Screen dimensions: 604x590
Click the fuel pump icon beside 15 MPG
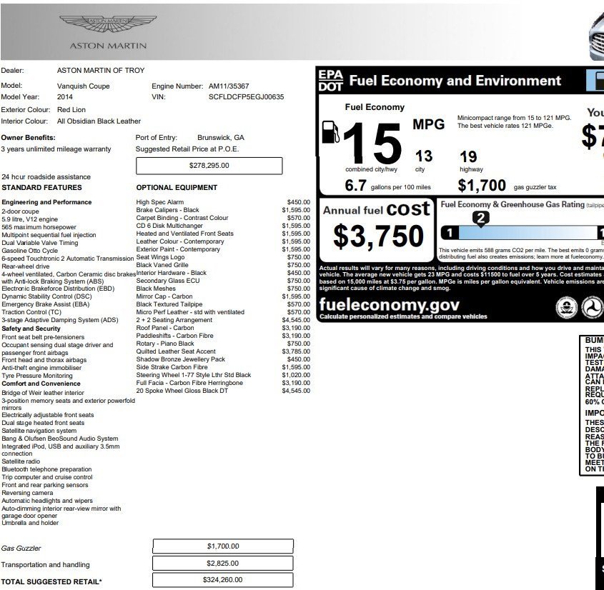[330, 132]
